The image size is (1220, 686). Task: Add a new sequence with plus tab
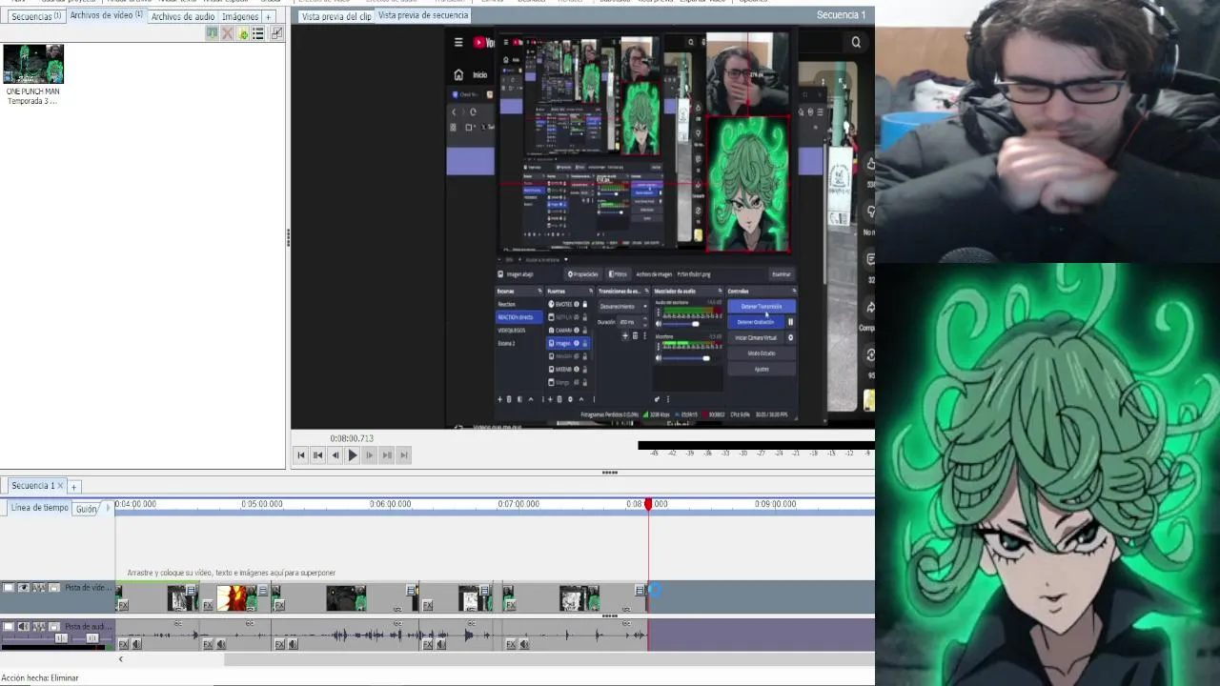click(x=73, y=486)
